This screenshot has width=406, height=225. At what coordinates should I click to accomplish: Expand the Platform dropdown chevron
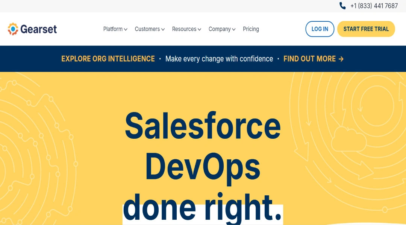[126, 29]
